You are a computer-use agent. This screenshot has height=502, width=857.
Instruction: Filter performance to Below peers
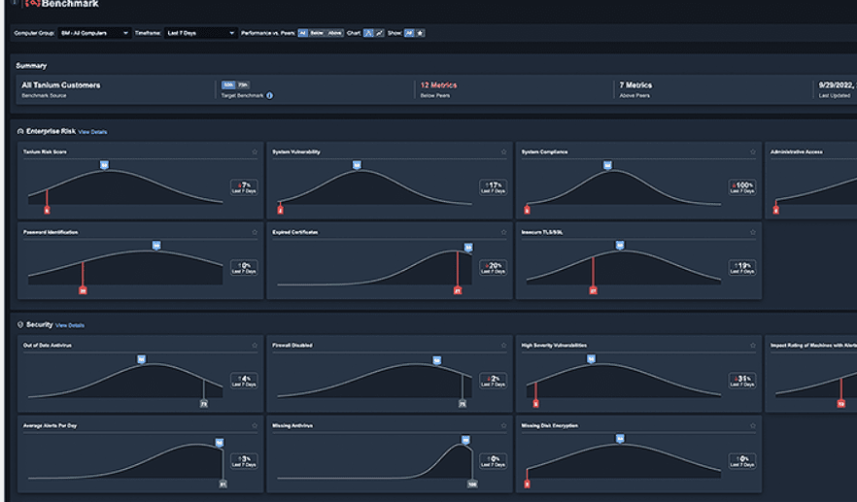click(317, 33)
